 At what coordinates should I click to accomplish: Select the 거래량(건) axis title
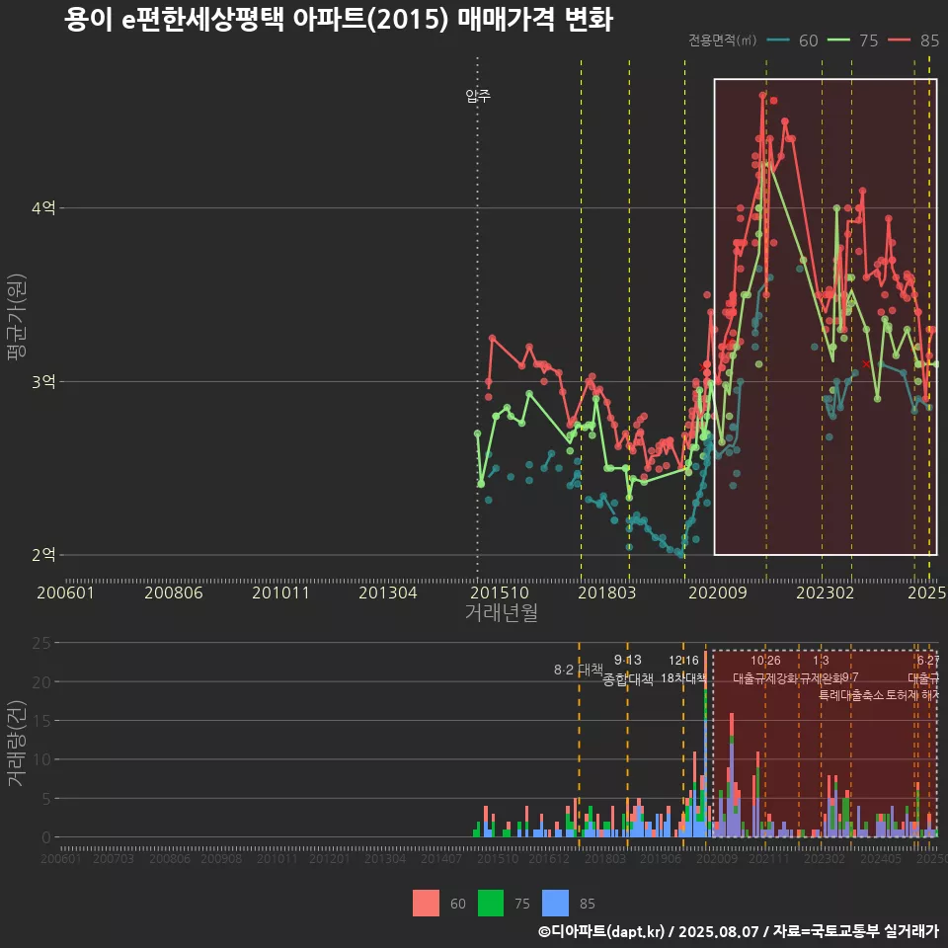tap(17, 744)
